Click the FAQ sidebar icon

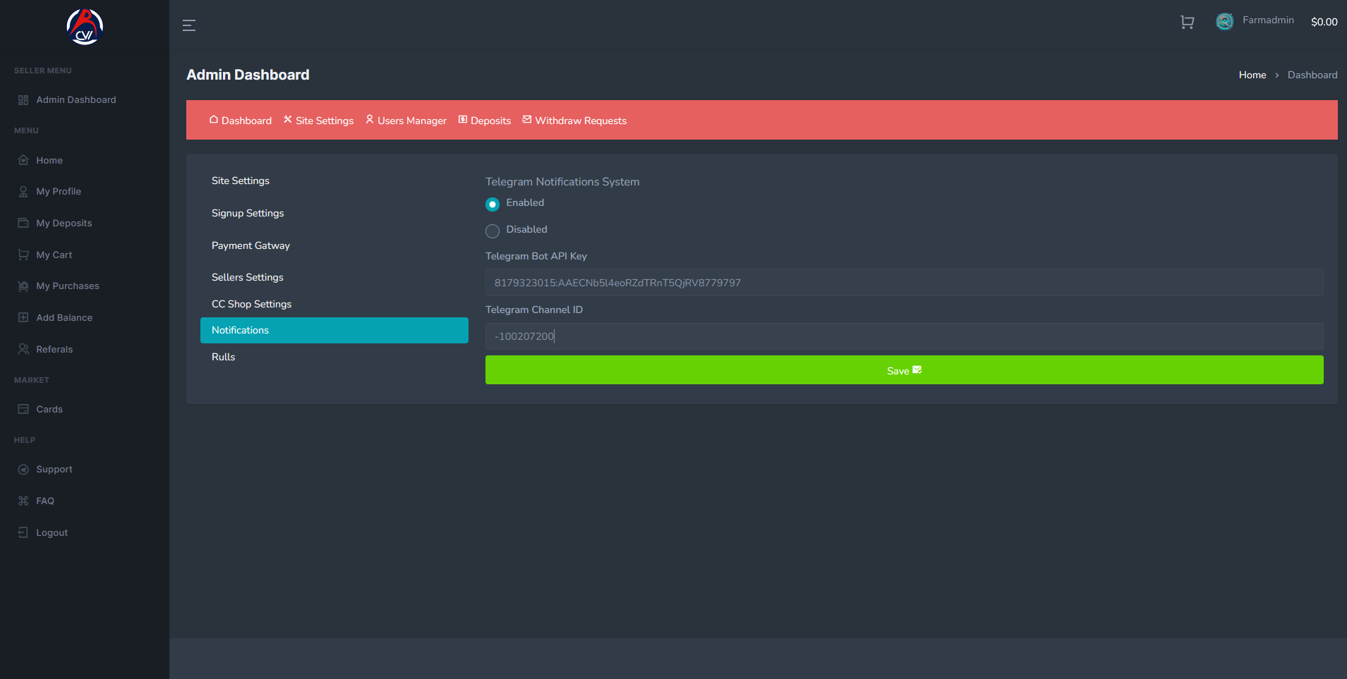coord(23,501)
